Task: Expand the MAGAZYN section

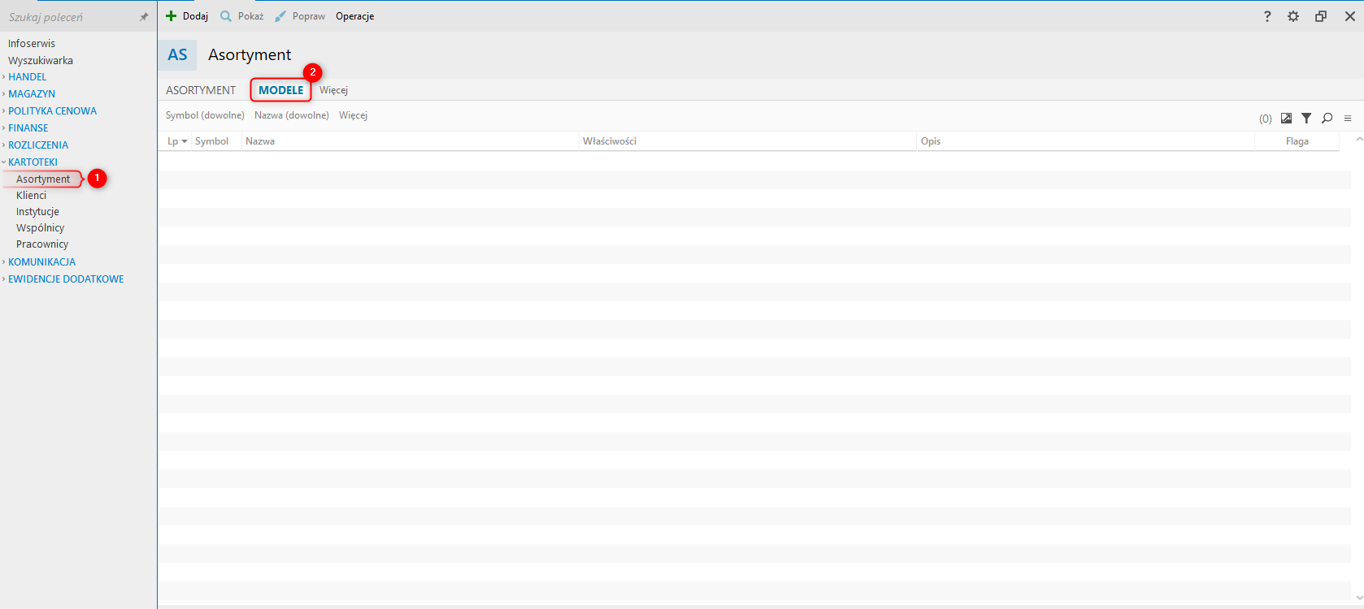Action: [32, 94]
